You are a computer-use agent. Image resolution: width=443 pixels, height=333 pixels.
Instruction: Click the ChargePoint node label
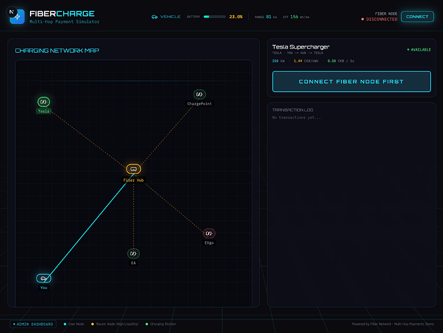tap(200, 104)
